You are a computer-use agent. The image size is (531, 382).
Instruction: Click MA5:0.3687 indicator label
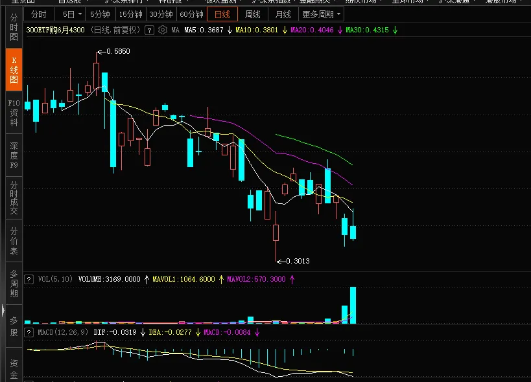click(204, 30)
